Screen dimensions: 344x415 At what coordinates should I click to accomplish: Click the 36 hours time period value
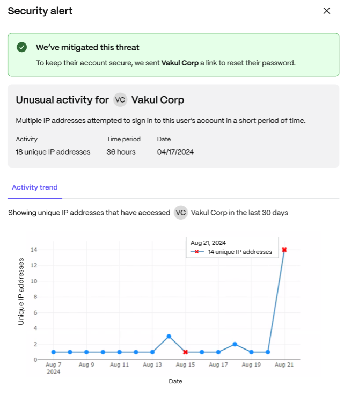121,152
